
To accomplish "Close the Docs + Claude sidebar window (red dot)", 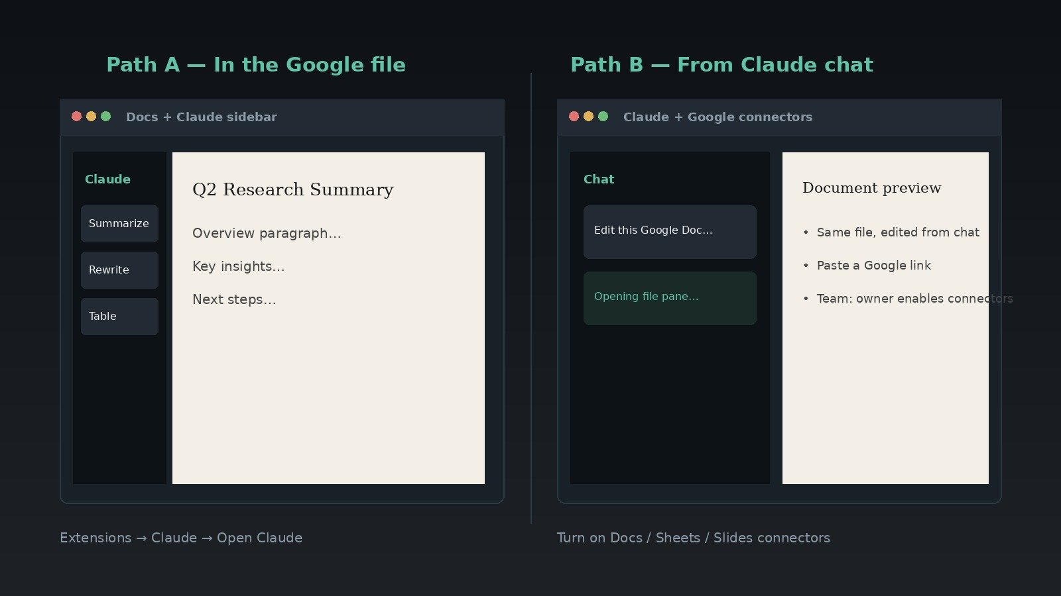I will pos(76,117).
